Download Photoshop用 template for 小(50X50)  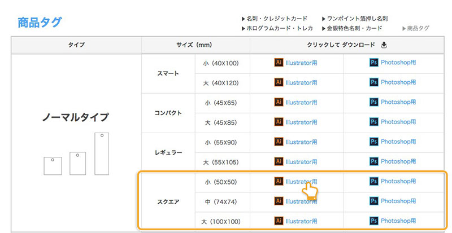click(x=398, y=181)
